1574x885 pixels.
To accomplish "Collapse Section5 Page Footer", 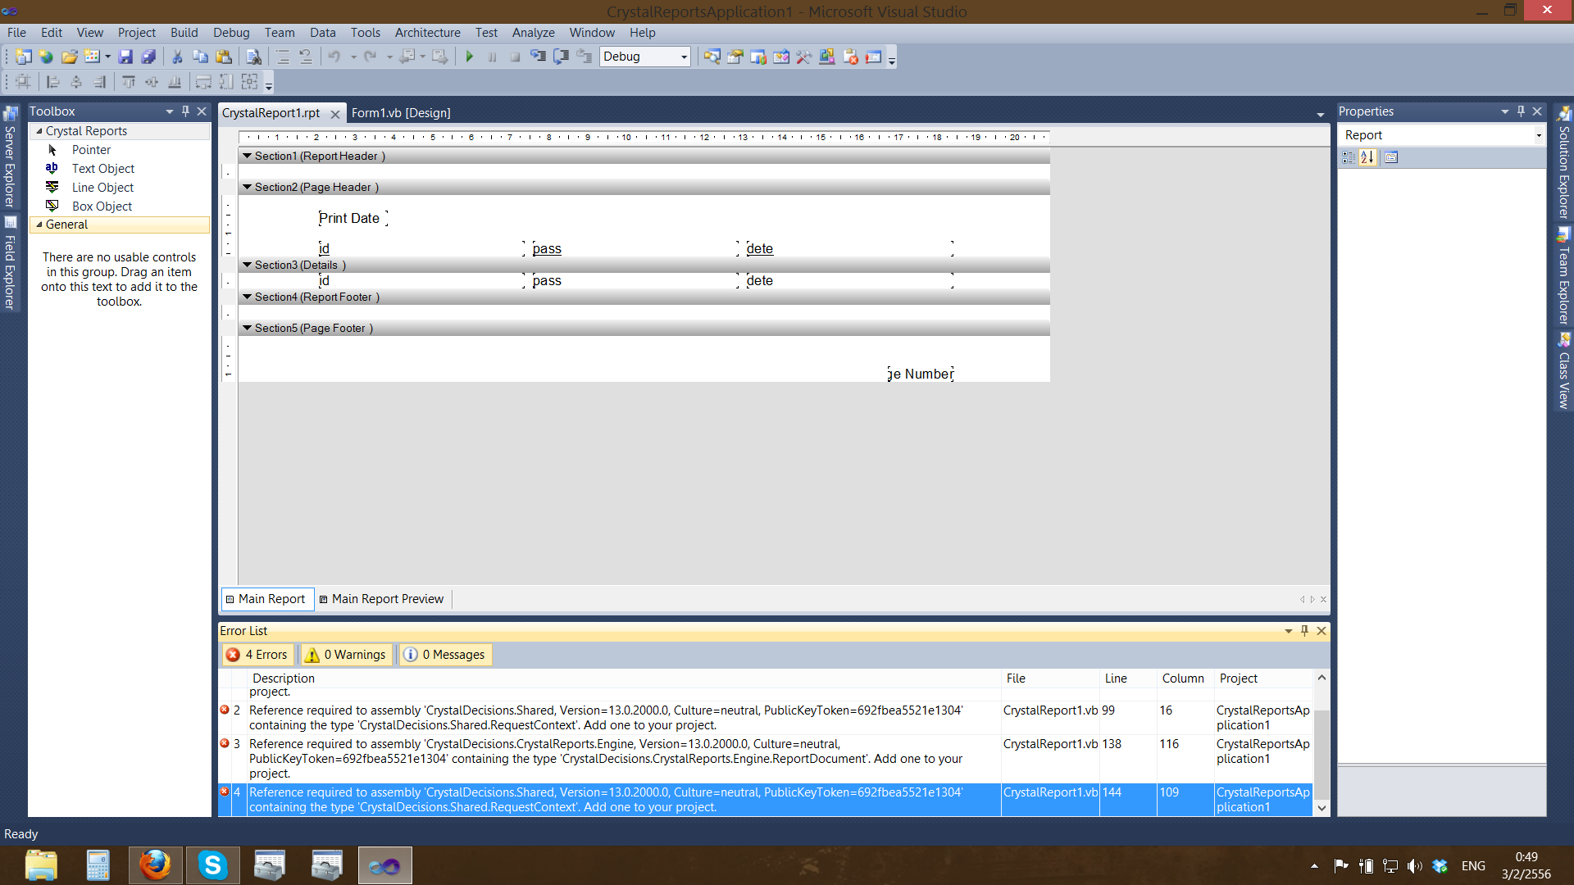I will [247, 328].
